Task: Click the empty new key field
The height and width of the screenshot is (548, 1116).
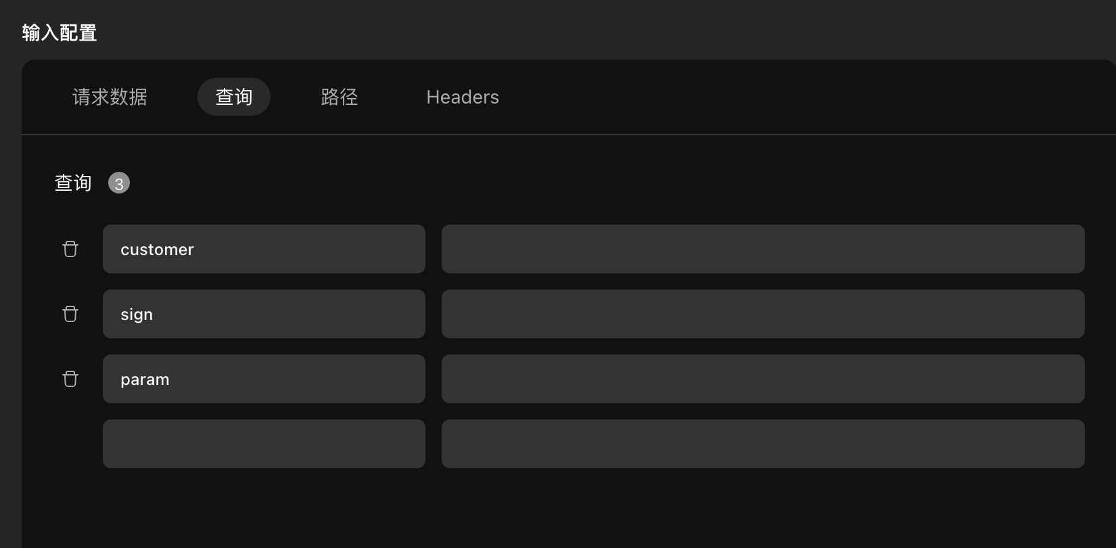Action: (264, 444)
